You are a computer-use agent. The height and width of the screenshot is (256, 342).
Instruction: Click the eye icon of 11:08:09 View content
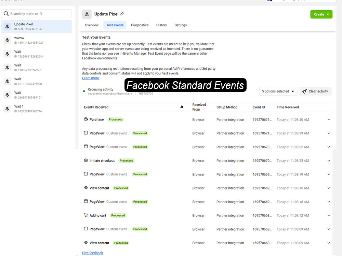(86, 242)
